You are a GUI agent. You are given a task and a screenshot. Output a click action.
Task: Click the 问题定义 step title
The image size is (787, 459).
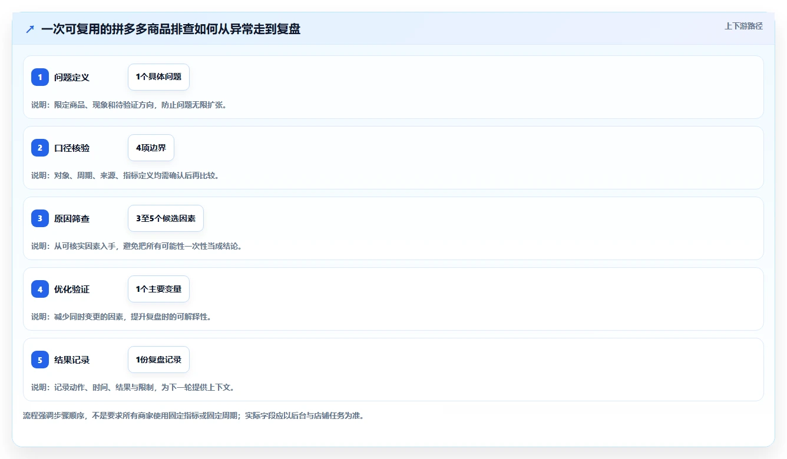pyautogui.click(x=72, y=77)
